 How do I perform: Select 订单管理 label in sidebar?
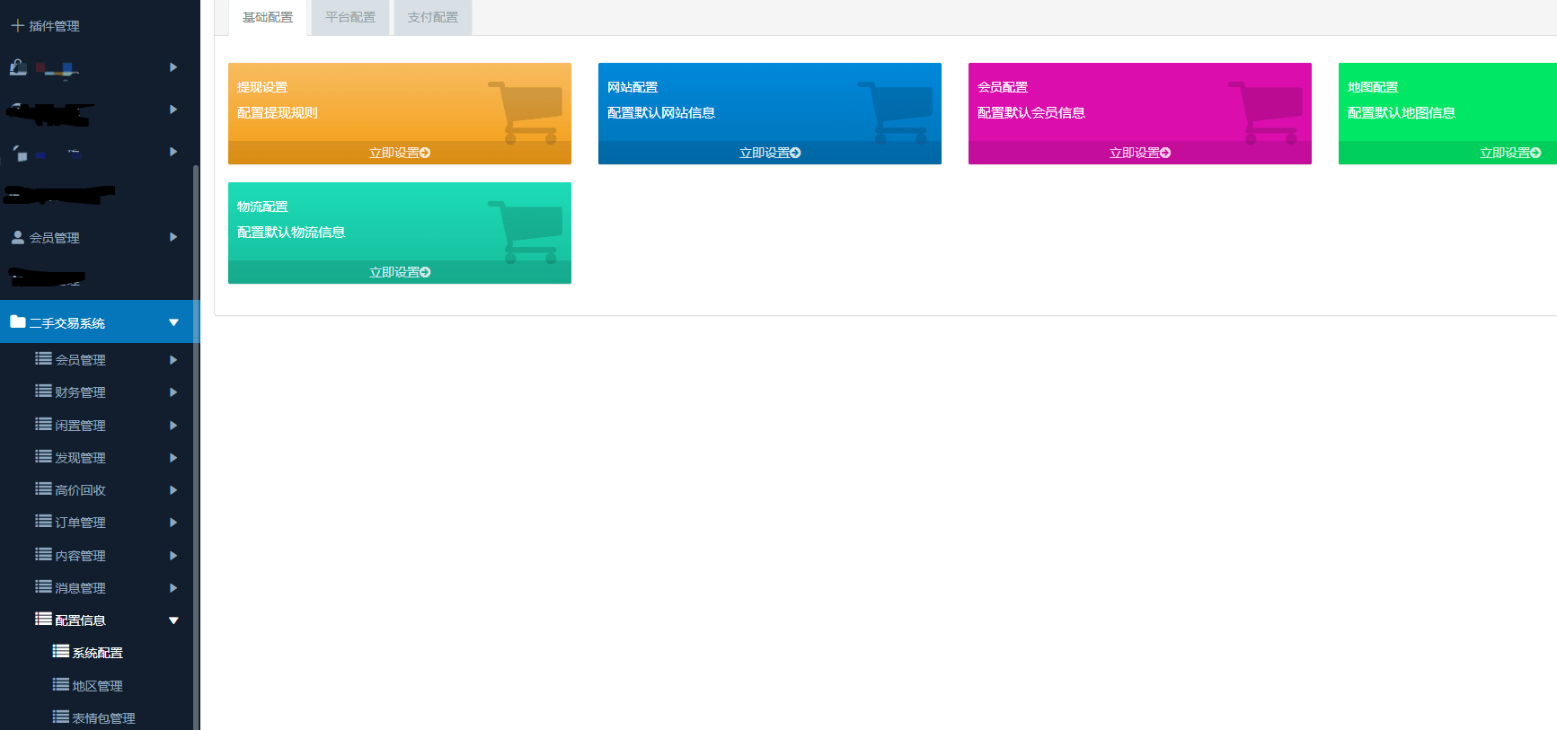tap(80, 523)
